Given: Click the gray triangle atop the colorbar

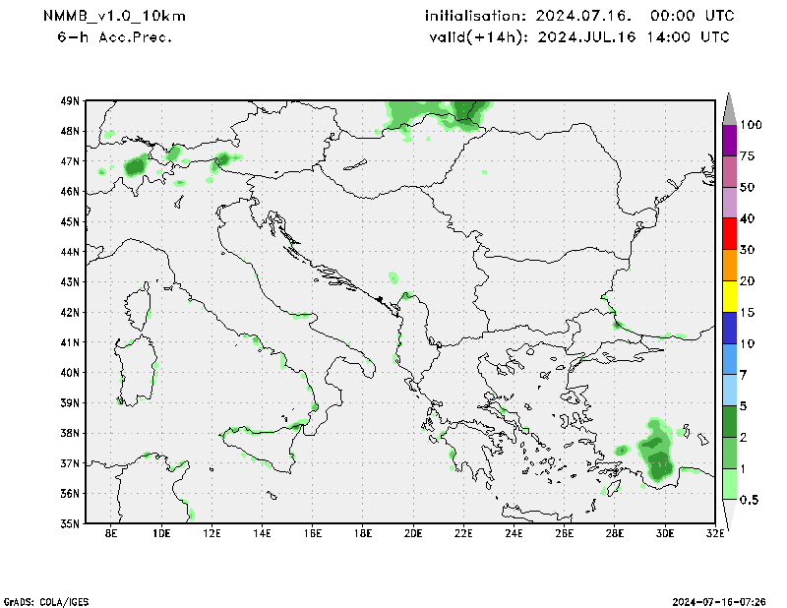Looking at the screenshot, I should (729, 108).
